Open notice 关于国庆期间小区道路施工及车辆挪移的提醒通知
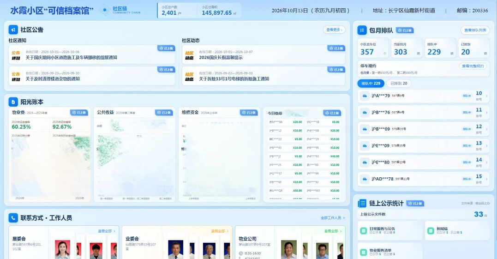The width and height of the screenshot is (497, 259). (92, 54)
